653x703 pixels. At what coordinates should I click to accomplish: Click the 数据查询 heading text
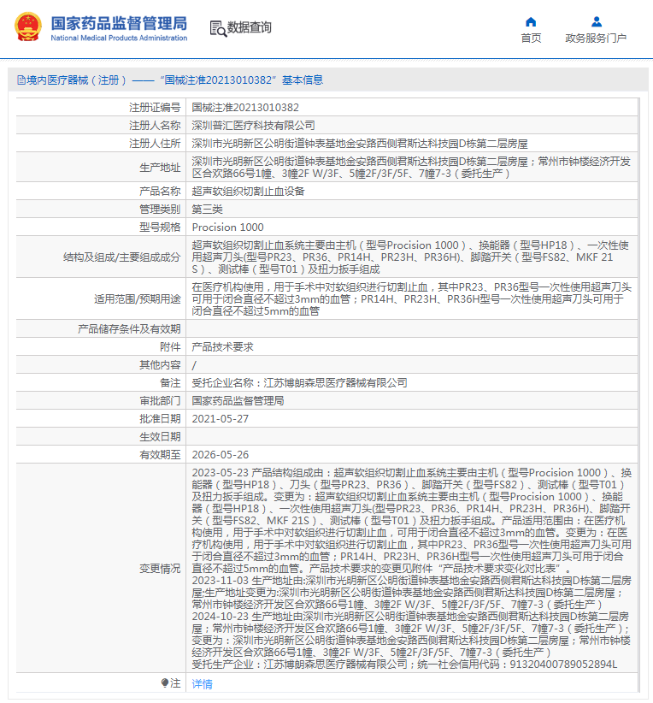[x=250, y=27]
